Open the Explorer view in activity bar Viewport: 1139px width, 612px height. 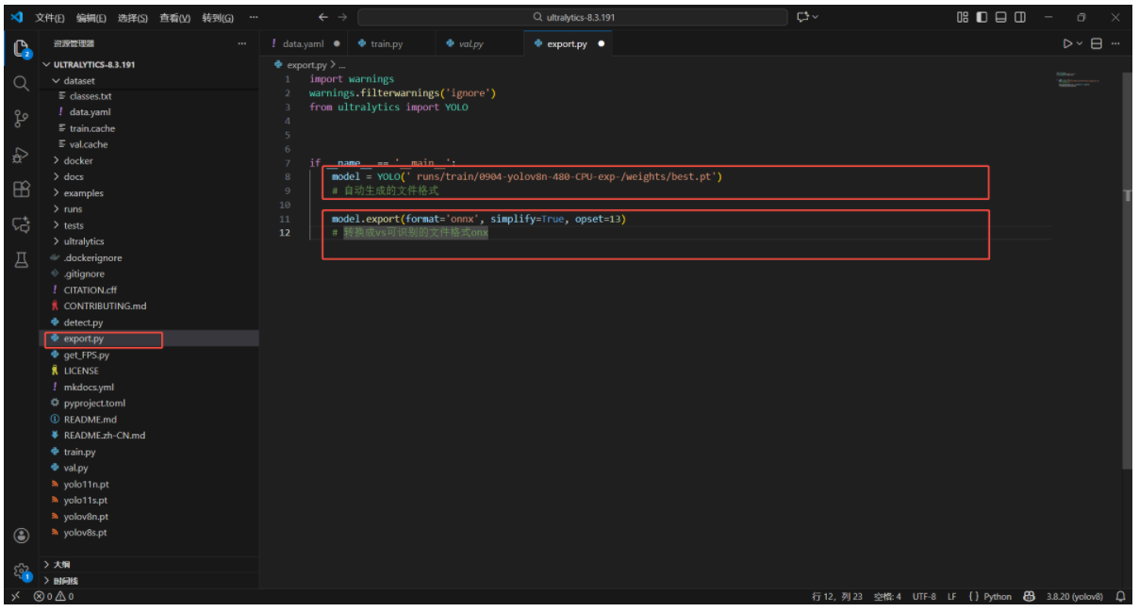21,49
